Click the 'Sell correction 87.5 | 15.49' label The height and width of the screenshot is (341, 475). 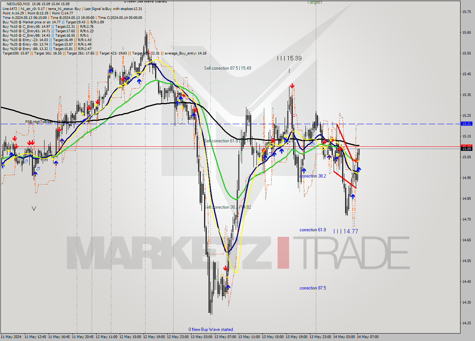click(227, 68)
